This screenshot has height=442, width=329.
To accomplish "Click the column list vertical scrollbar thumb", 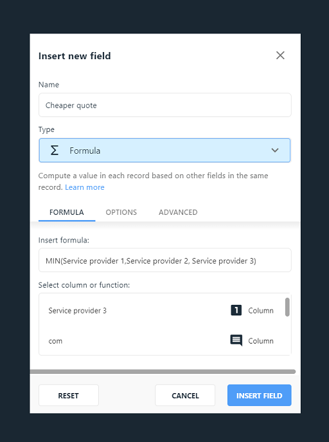I will tap(287, 308).
